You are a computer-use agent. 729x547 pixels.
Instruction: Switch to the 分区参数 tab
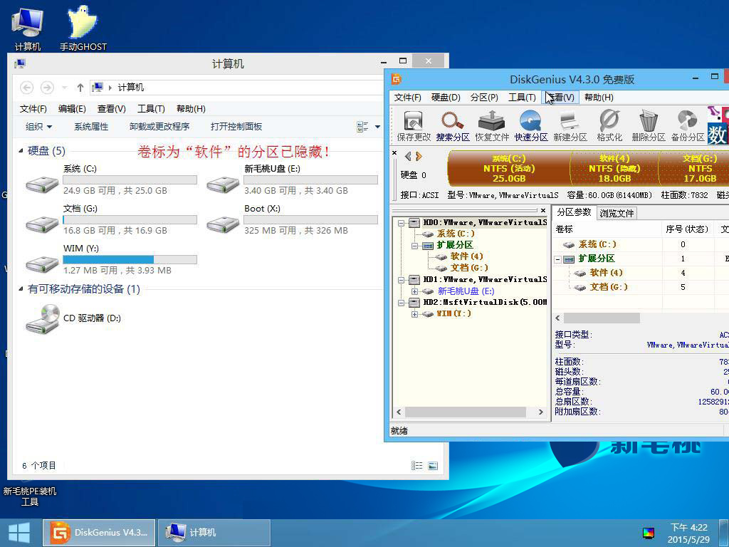[x=575, y=212]
